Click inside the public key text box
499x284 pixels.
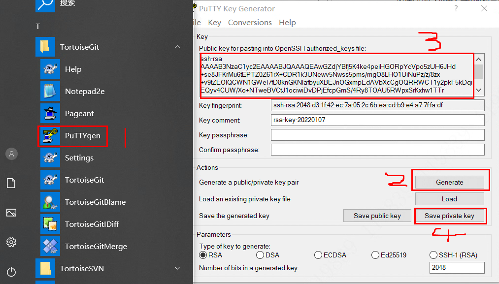tap(337, 75)
